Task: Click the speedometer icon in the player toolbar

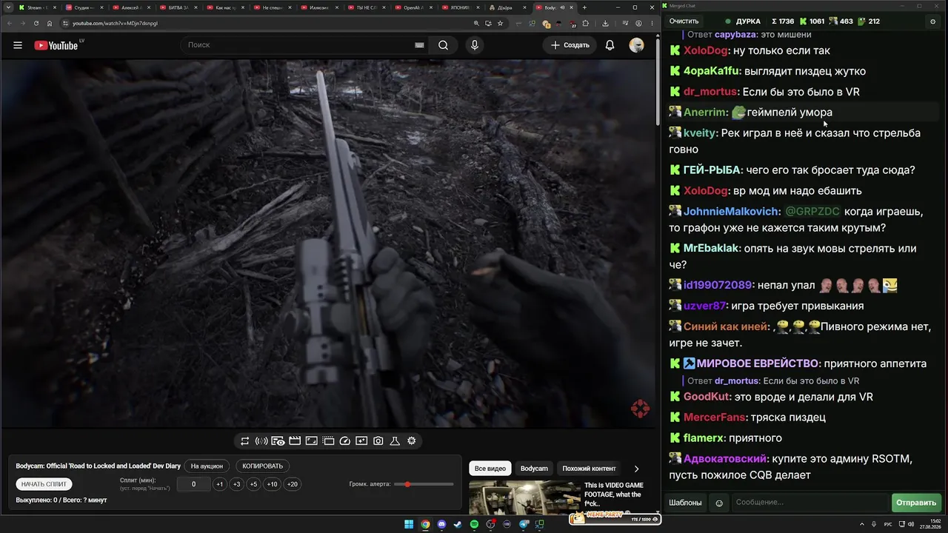Action: click(344, 441)
